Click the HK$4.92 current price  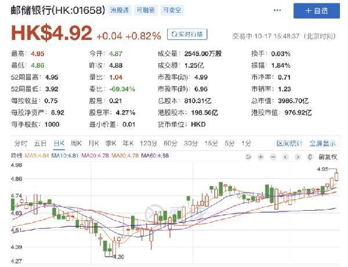coord(52,33)
